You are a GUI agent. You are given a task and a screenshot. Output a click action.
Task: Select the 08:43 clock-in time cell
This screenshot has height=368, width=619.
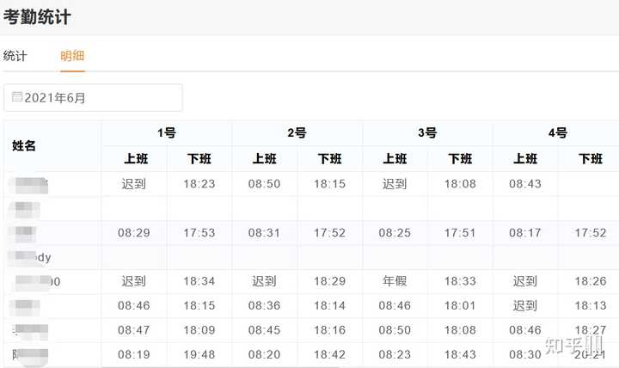(x=525, y=184)
